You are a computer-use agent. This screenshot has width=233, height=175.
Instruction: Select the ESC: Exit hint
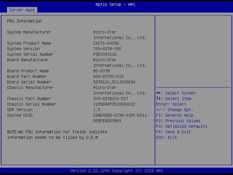coord(166,137)
